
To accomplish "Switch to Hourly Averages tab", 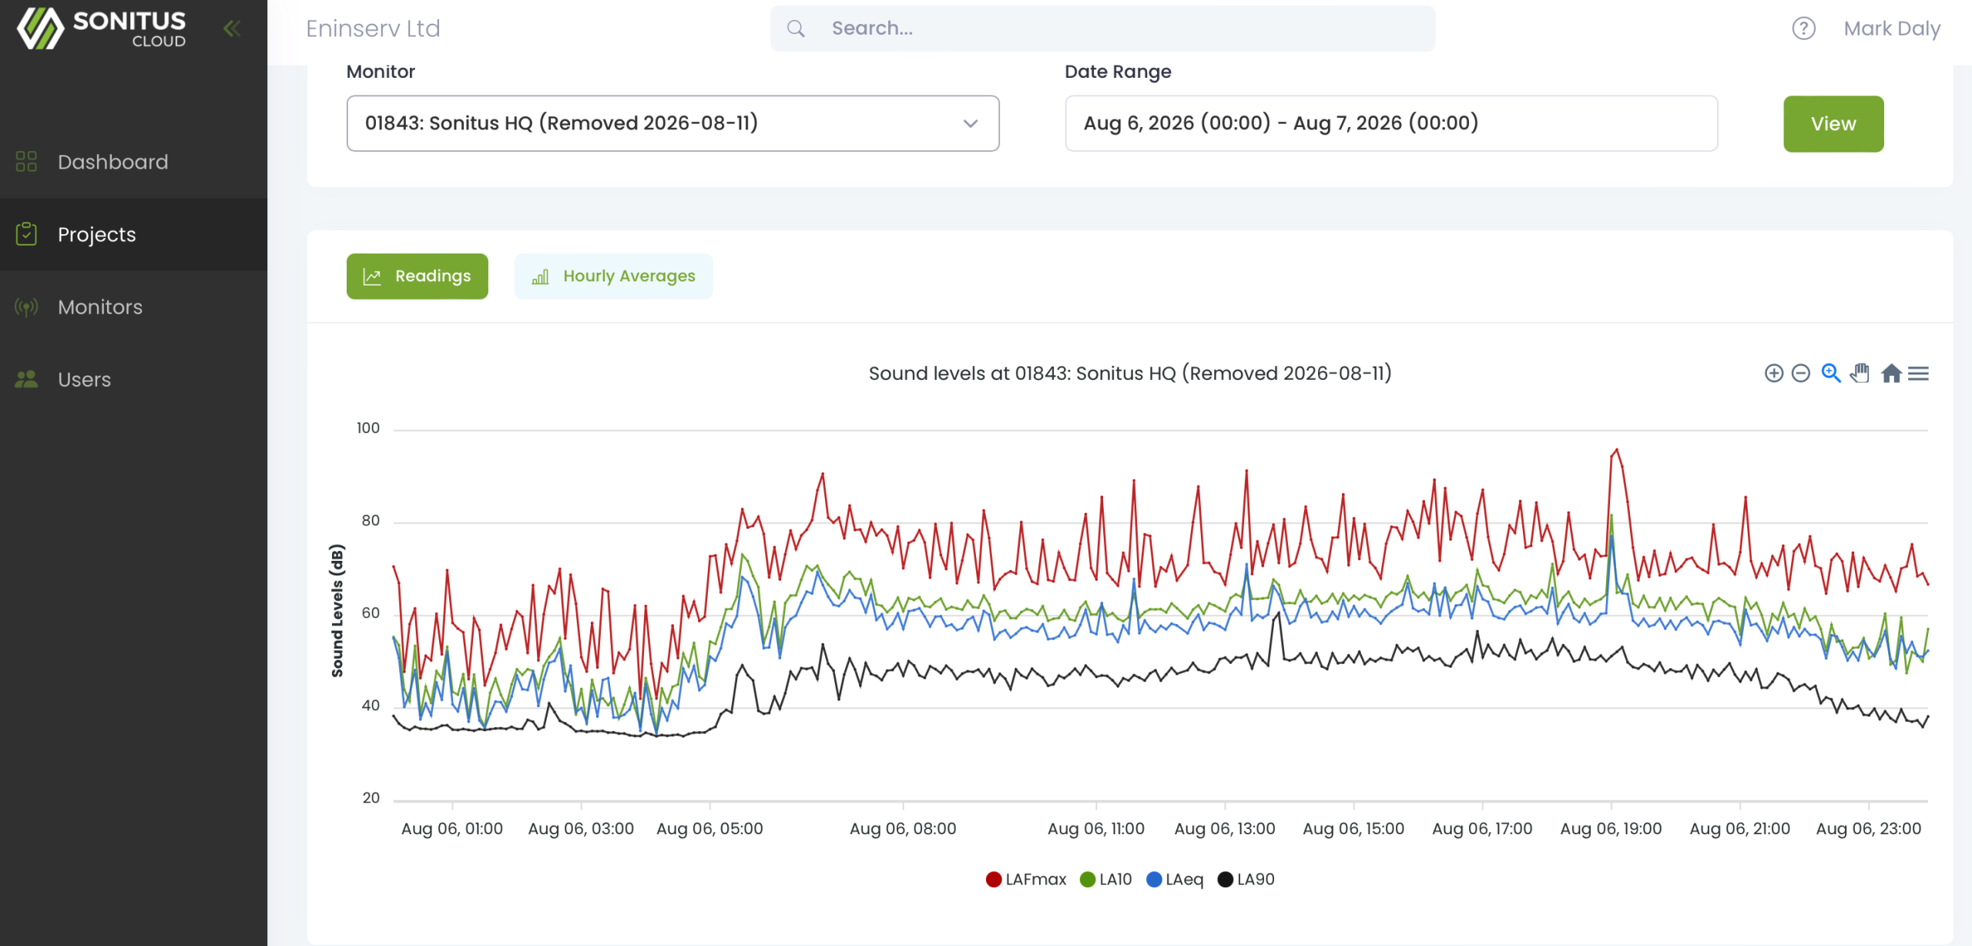I will (613, 276).
